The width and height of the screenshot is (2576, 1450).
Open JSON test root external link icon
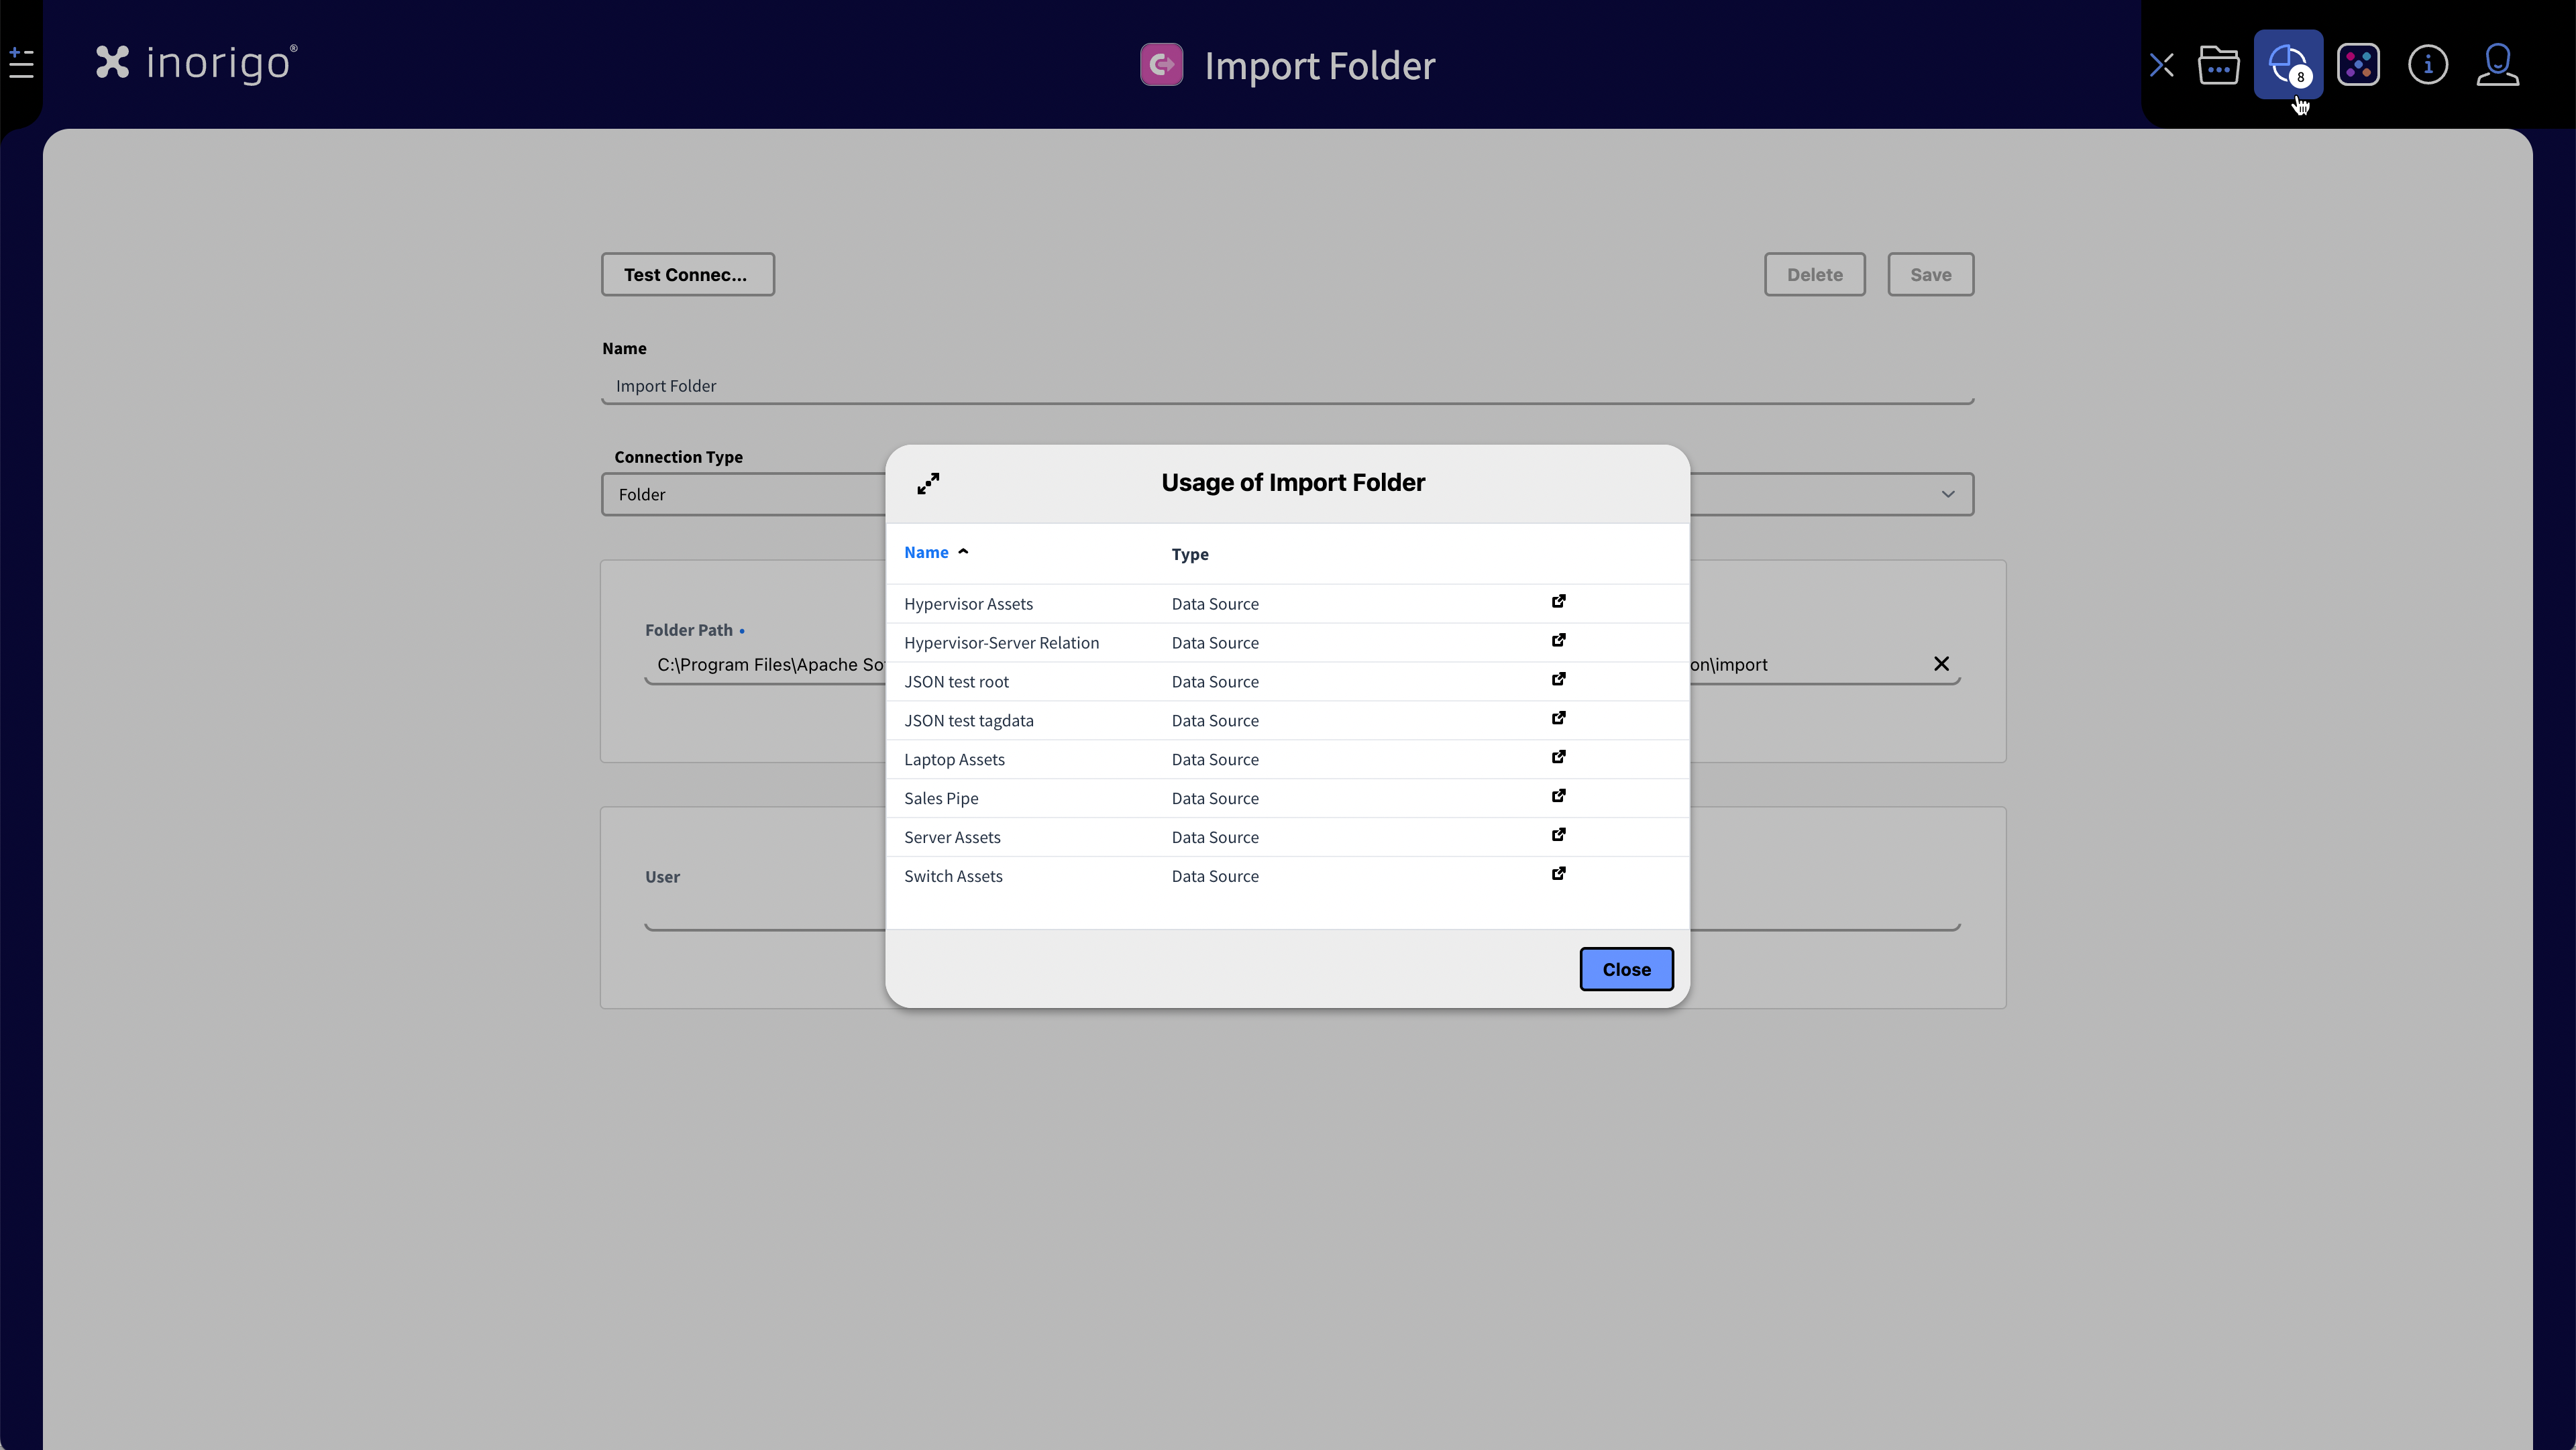point(1558,680)
